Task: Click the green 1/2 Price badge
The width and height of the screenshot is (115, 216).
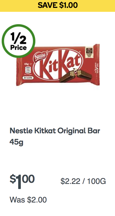Action: [x=19, y=41]
